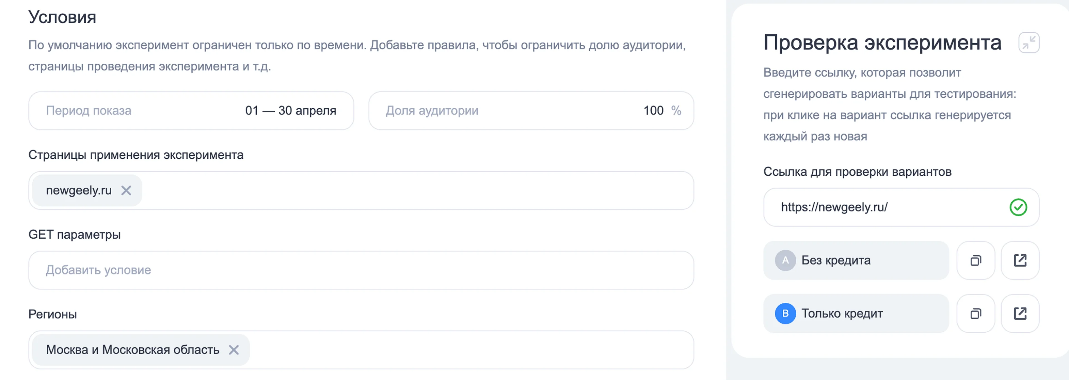Click variant A circle badge
1069x380 pixels.
click(785, 260)
